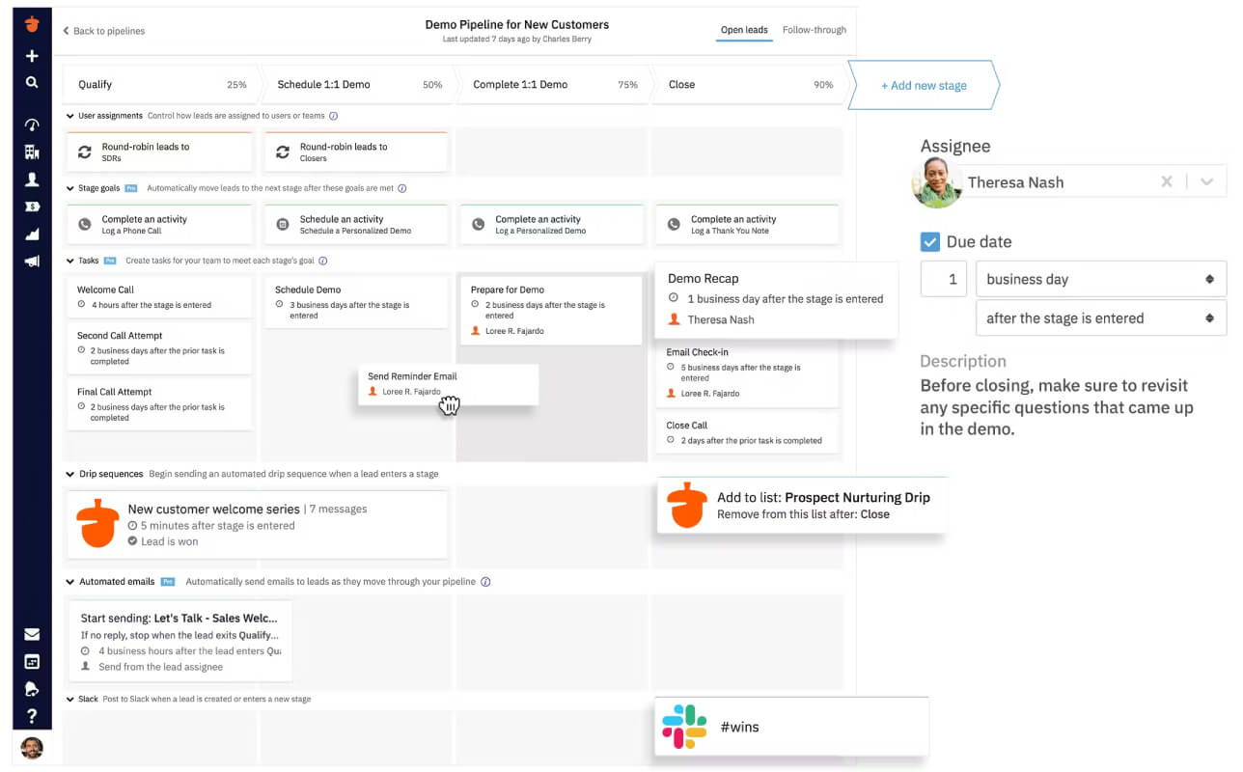Open user profile avatar at sidebar bottom
This screenshot has height=772, width=1243.
(x=32, y=748)
